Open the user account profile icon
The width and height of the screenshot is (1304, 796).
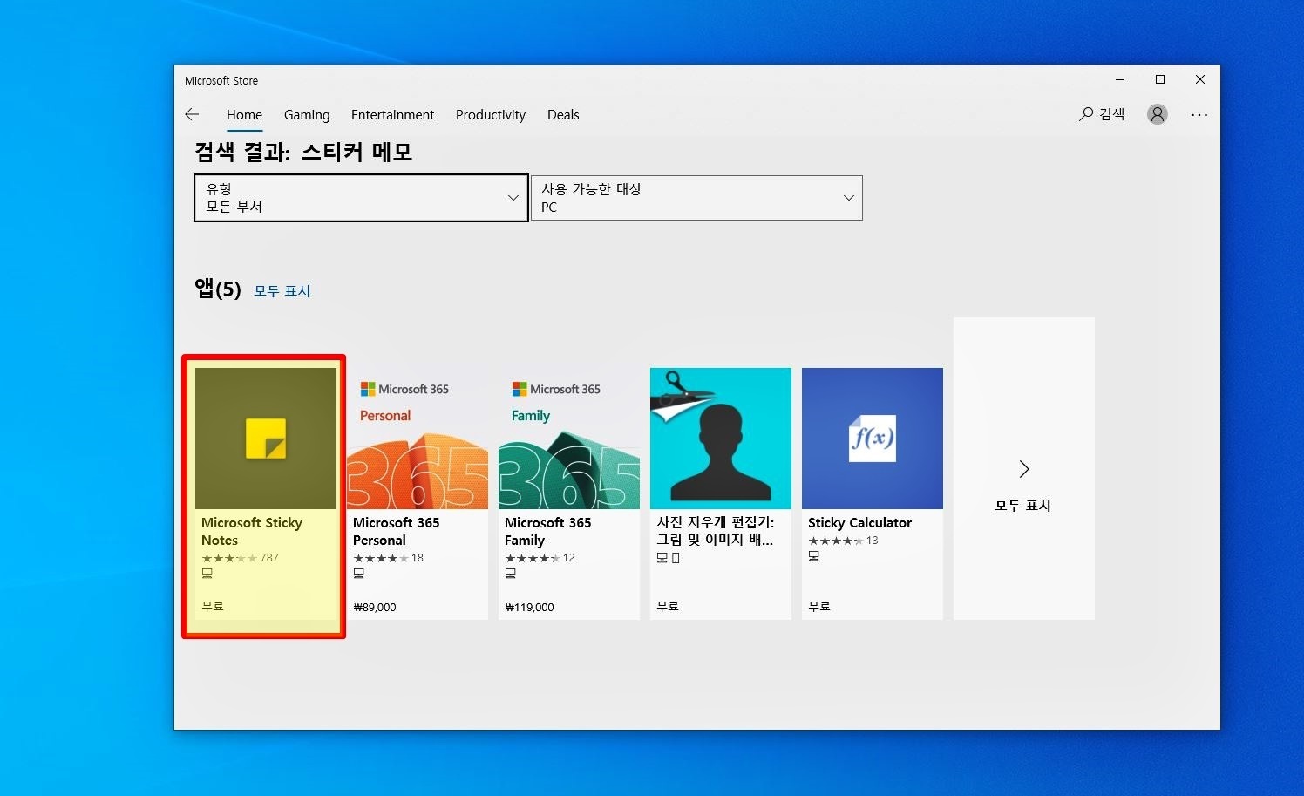pos(1158,114)
